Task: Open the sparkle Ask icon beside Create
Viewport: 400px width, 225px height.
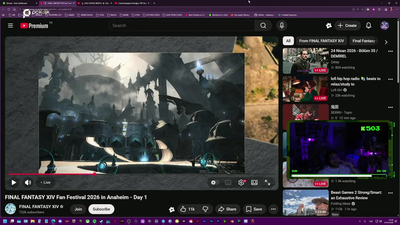Action: 328,26
